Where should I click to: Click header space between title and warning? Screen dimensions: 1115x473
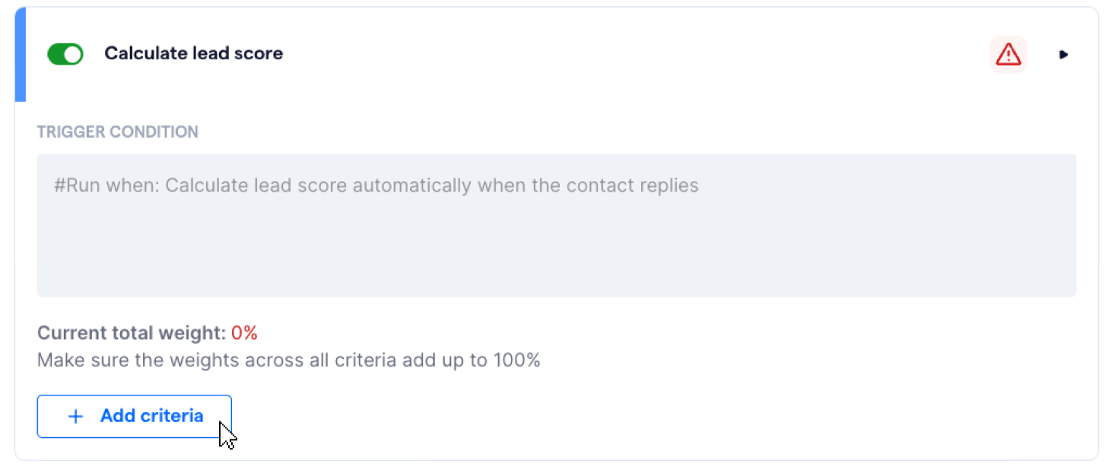click(635, 55)
